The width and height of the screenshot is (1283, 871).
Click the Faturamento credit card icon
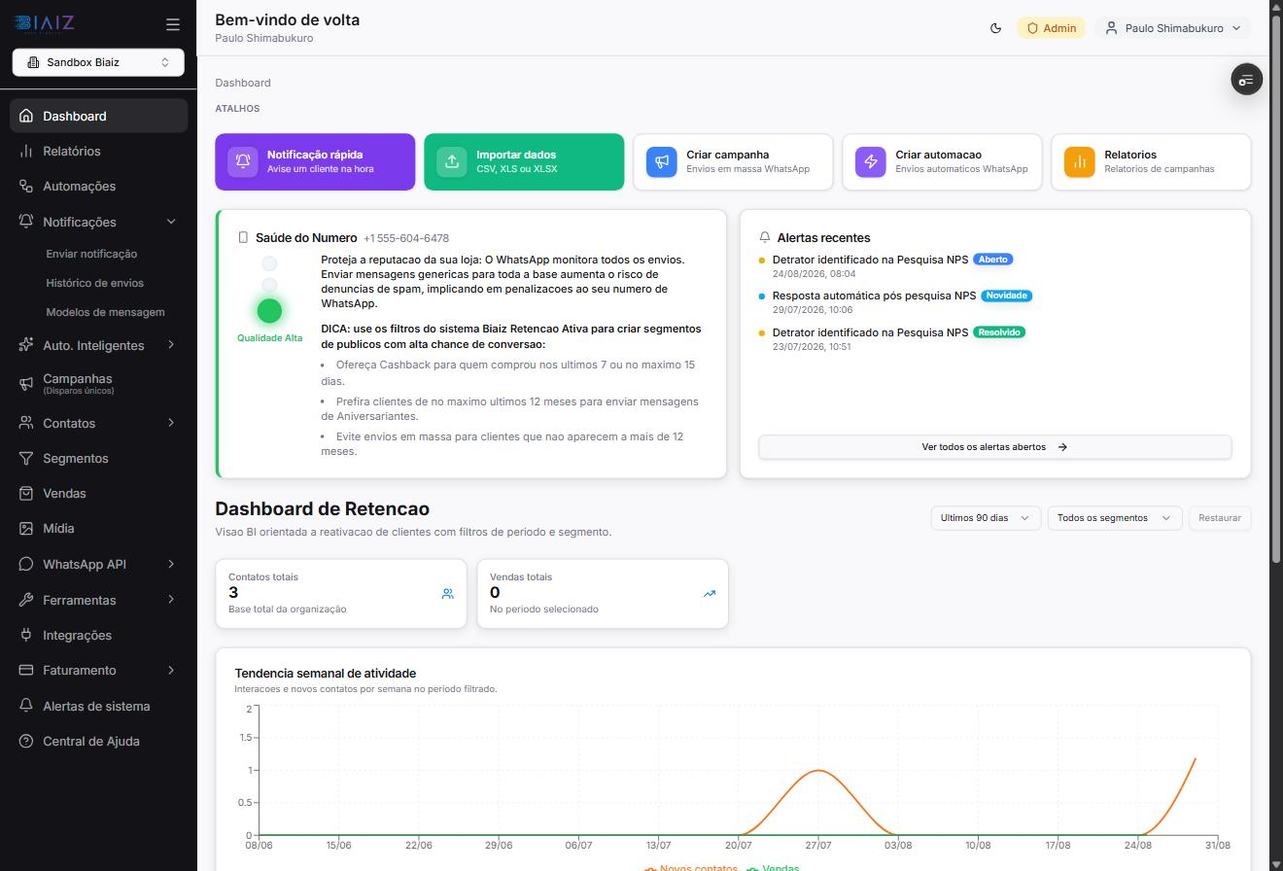tap(26, 670)
